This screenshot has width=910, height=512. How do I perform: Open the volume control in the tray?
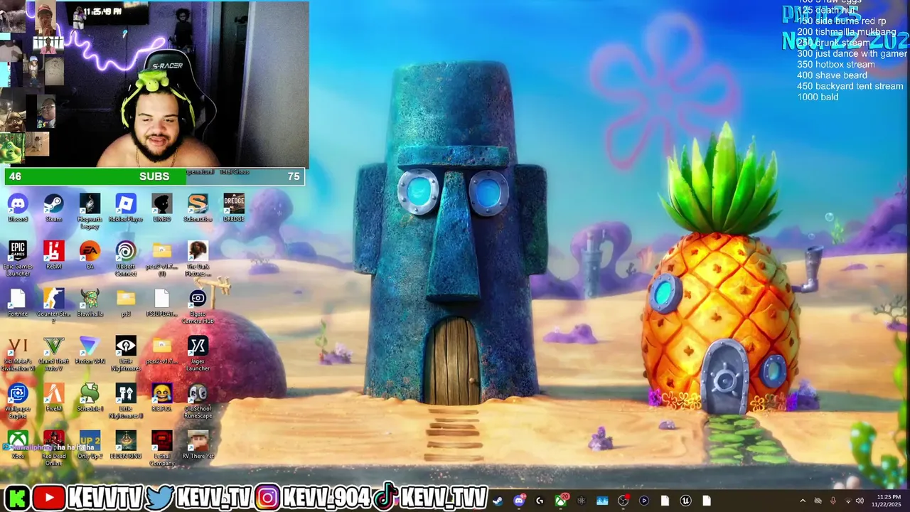[860, 501]
